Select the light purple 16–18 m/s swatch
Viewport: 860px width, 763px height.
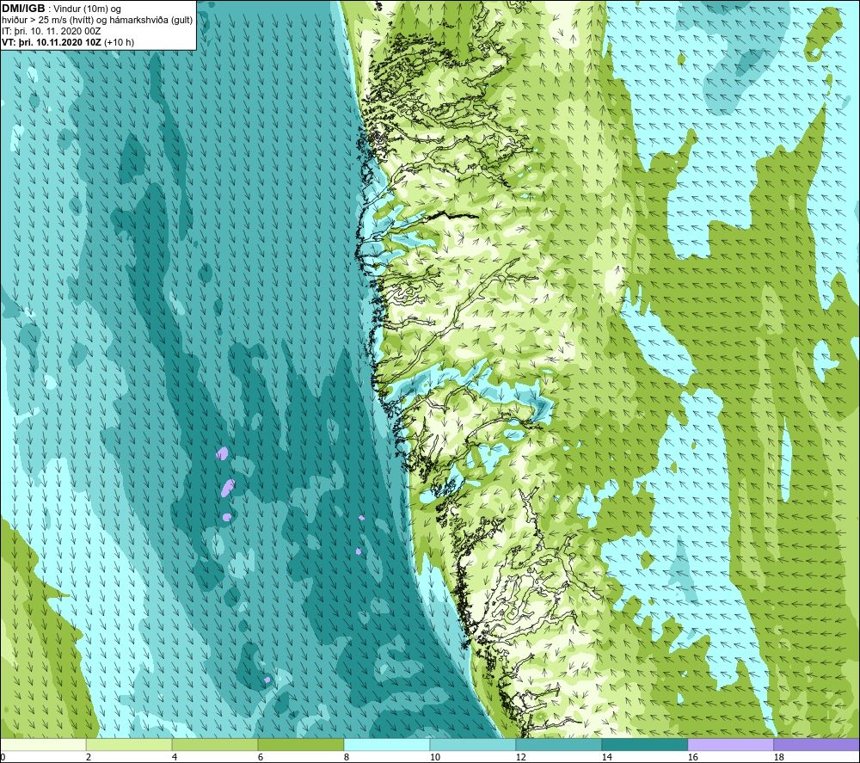point(730,744)
